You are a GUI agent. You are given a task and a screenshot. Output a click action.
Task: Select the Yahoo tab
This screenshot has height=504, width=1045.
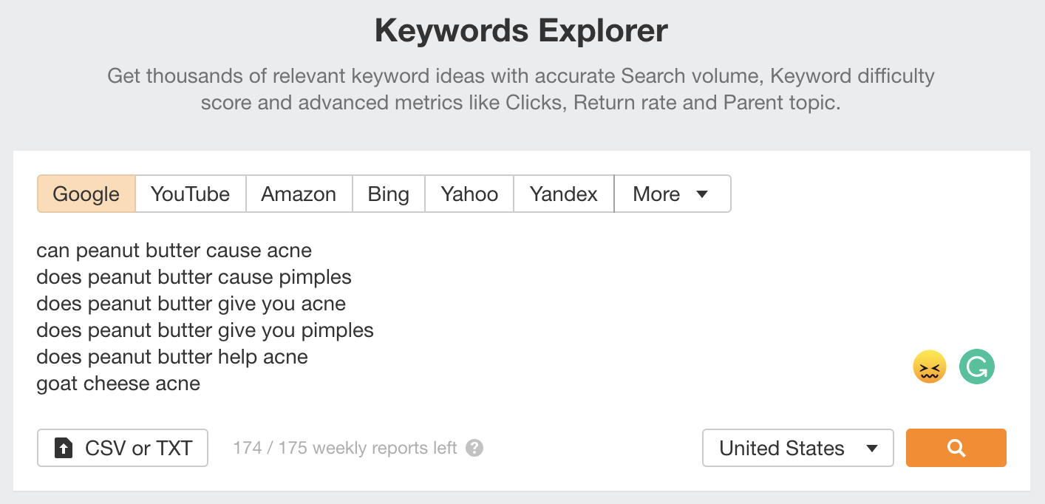(x=469, y=194)
